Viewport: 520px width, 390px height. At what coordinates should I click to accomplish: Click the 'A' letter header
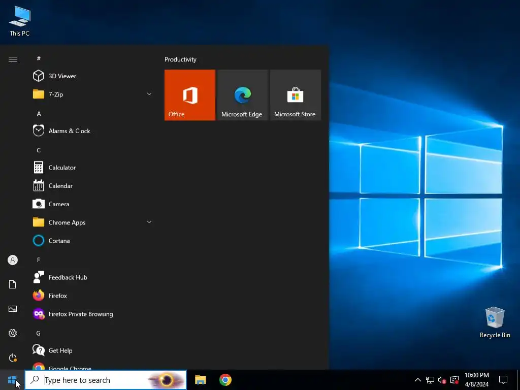coord(39,114)
